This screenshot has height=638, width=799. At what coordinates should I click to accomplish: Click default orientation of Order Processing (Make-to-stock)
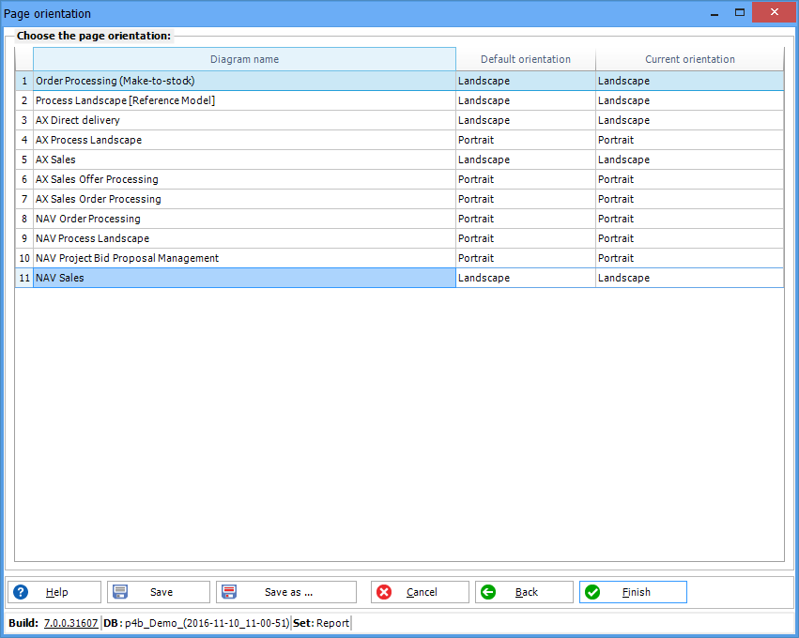tap(526, 81)
